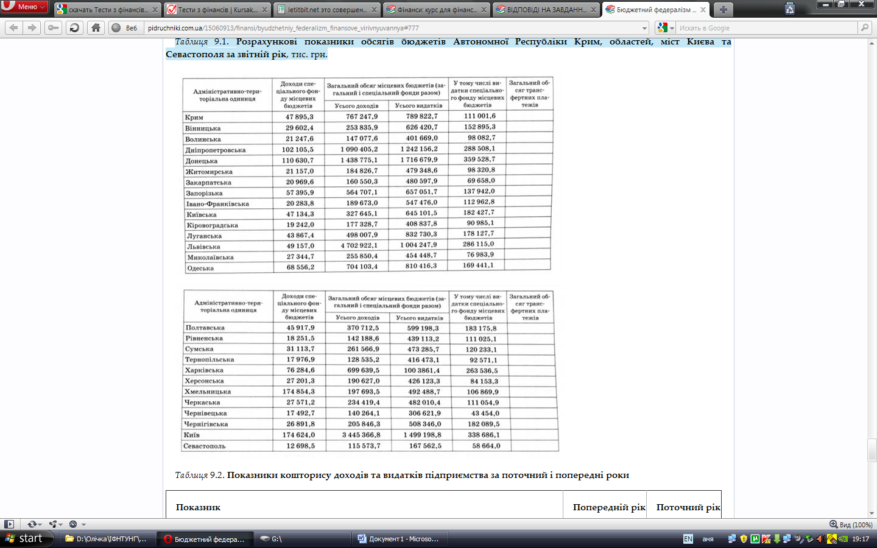Viewport: 877px width, 548px height.
Task: Open the NVIDIA tray icon
Action: pos(843,539)
